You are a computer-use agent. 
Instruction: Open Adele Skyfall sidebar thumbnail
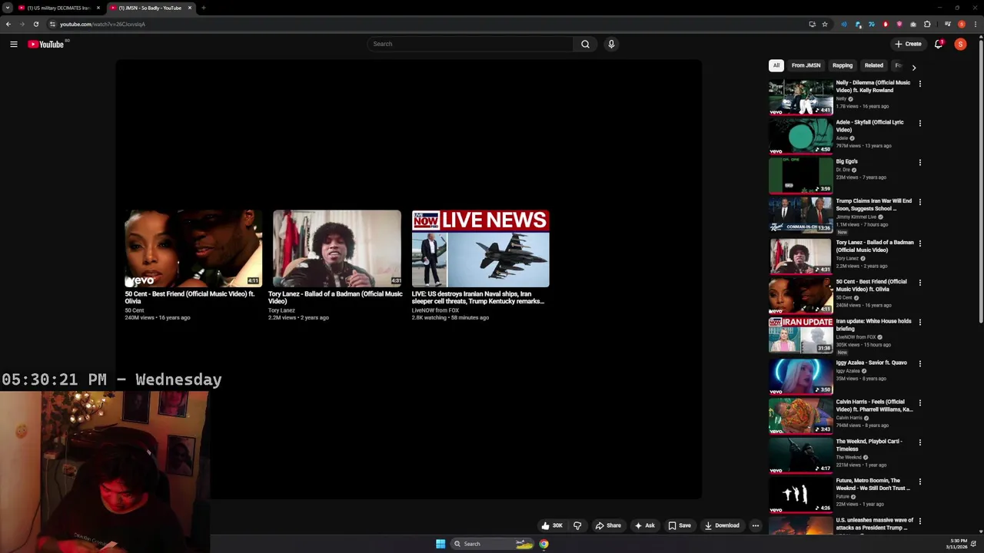click(x=800, y=136)
